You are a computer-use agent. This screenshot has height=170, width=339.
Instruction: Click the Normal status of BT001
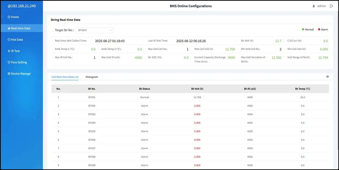(x=144, y=97)
